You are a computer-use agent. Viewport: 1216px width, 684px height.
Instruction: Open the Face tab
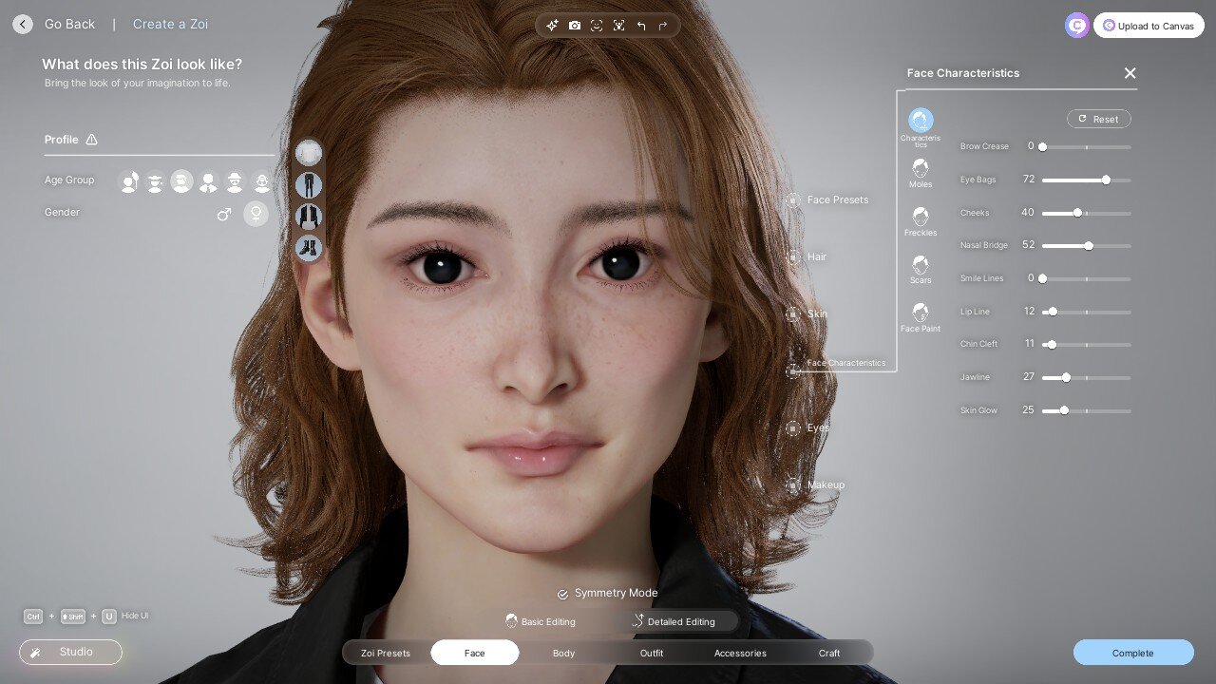click(475, 653)
